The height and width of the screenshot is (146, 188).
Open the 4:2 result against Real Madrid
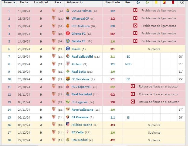coord(113,140)
